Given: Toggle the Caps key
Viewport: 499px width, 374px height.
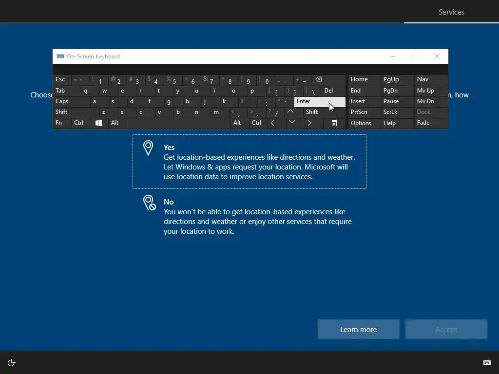Looking at the screenshot, I should coord(71,101).
